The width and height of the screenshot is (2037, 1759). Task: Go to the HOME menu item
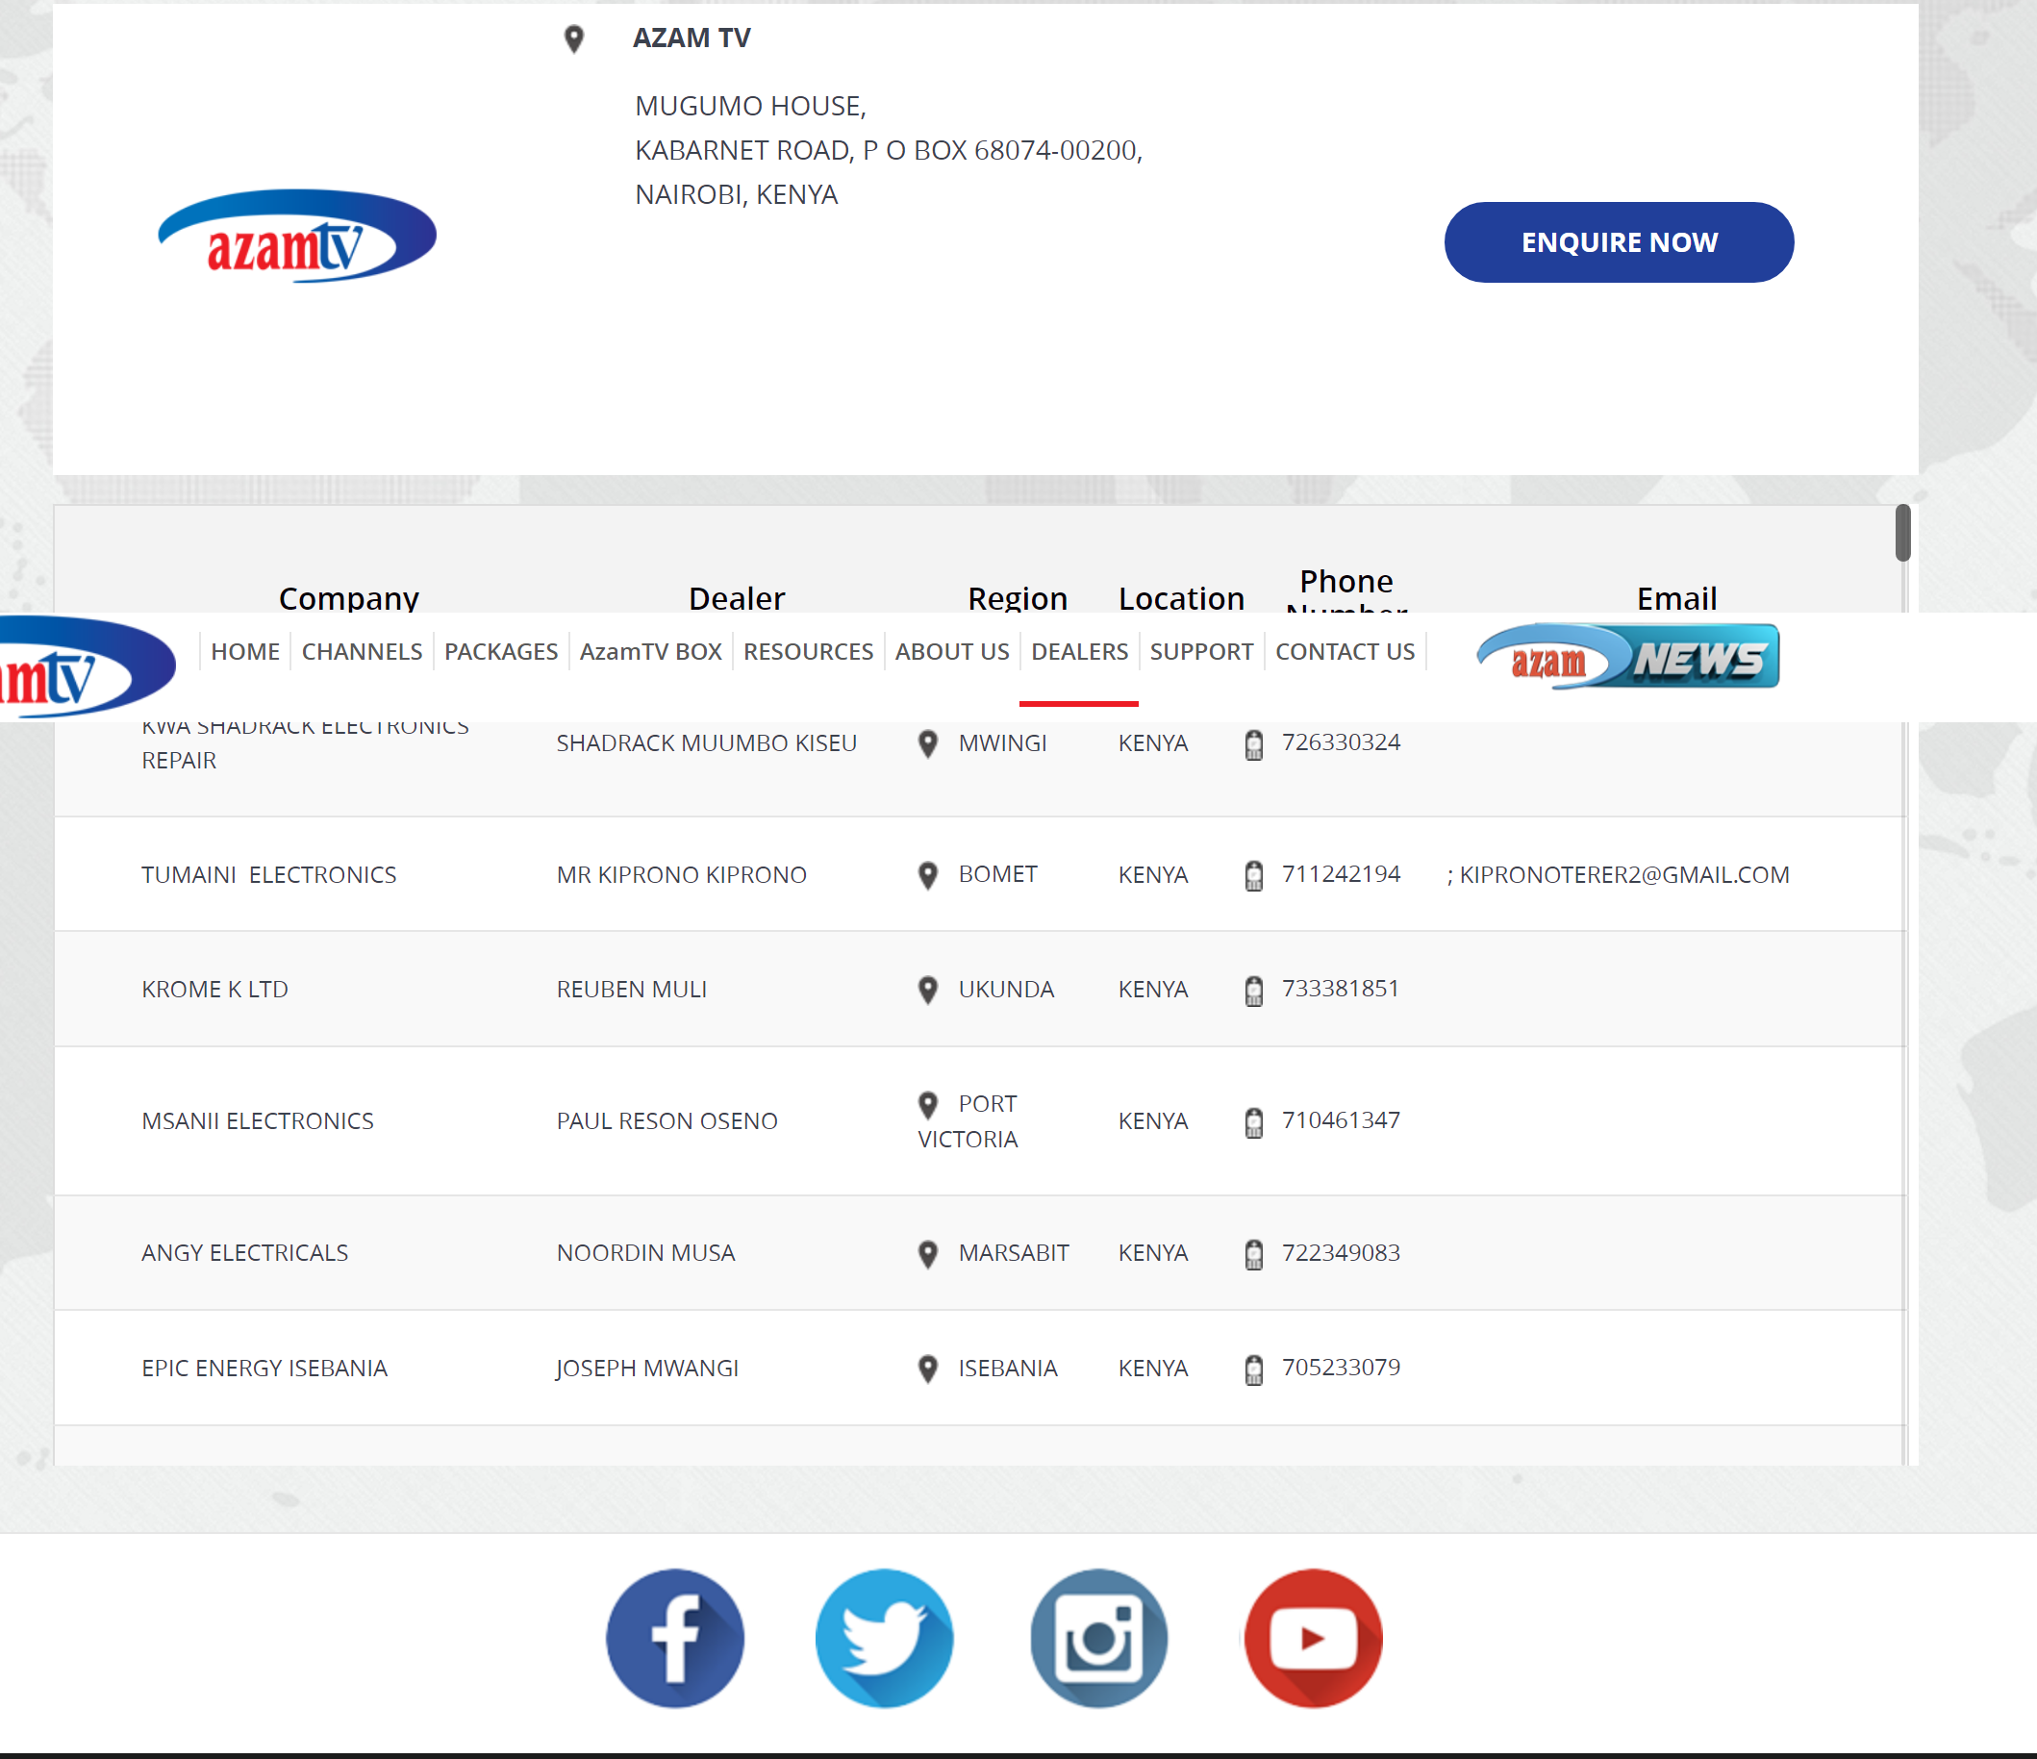(x=245, y=651)
